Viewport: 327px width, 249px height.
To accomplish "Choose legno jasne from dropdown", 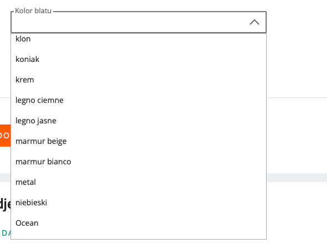I will pyautogui.click(x=138, y=121).
